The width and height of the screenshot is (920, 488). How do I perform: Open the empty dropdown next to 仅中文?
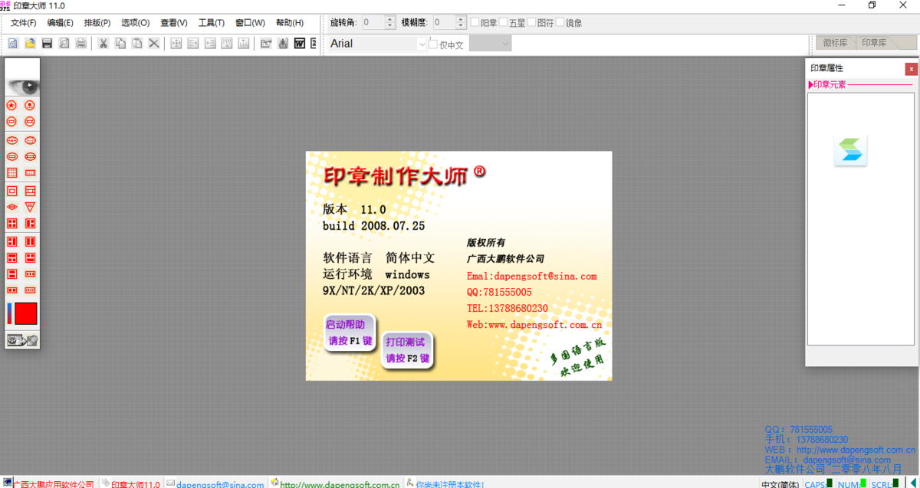point(490,44)
